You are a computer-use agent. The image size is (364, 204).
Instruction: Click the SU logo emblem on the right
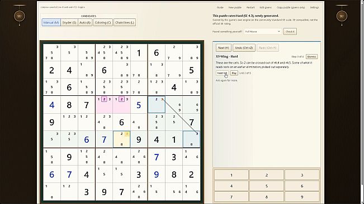pyautogui.click(x=342, y=16)
